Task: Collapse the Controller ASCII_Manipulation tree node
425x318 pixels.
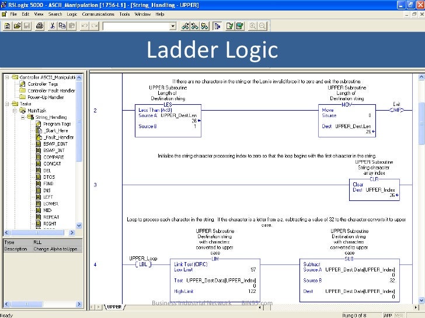Action: [x=7, y=77]
